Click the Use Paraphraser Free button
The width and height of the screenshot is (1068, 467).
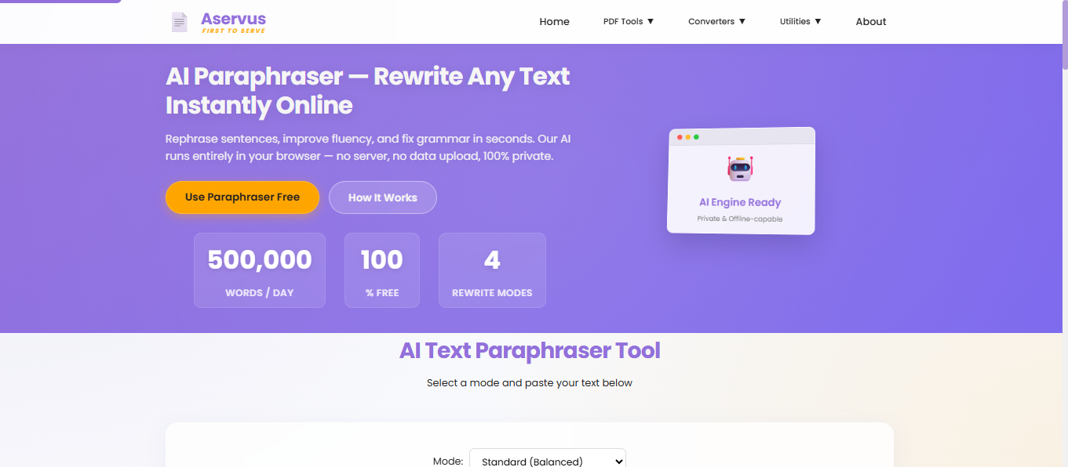242,197
